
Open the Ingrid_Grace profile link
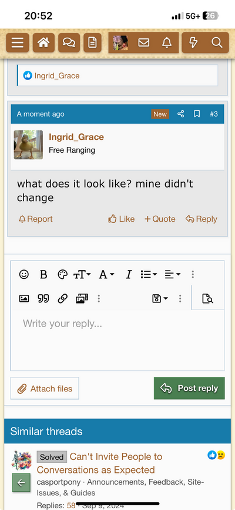click(x=76, y=137)
